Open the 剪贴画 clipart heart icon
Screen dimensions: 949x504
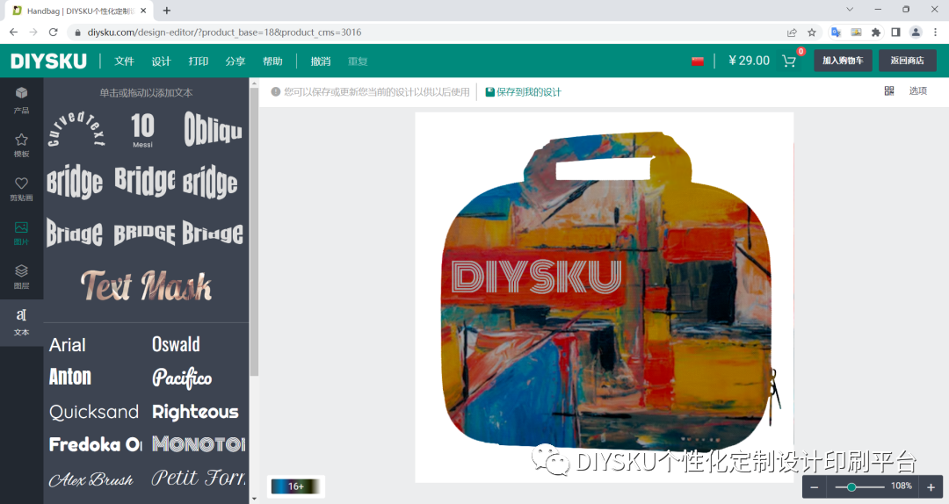pyautogui.click(x=21, y=189)
